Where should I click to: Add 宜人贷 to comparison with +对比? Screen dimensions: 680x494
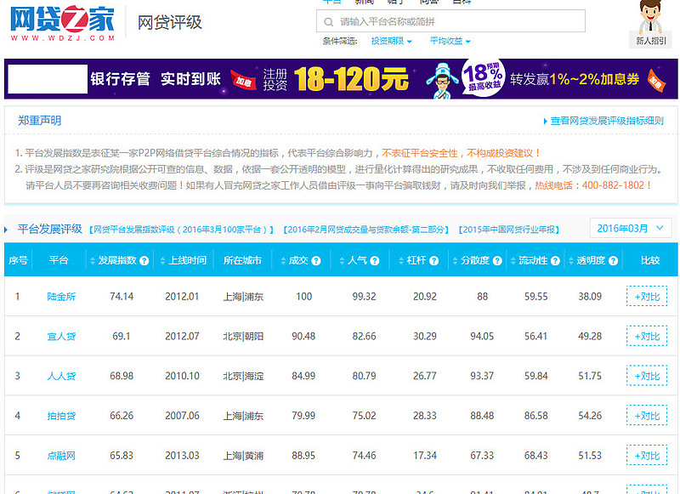[x=647, y=336]
